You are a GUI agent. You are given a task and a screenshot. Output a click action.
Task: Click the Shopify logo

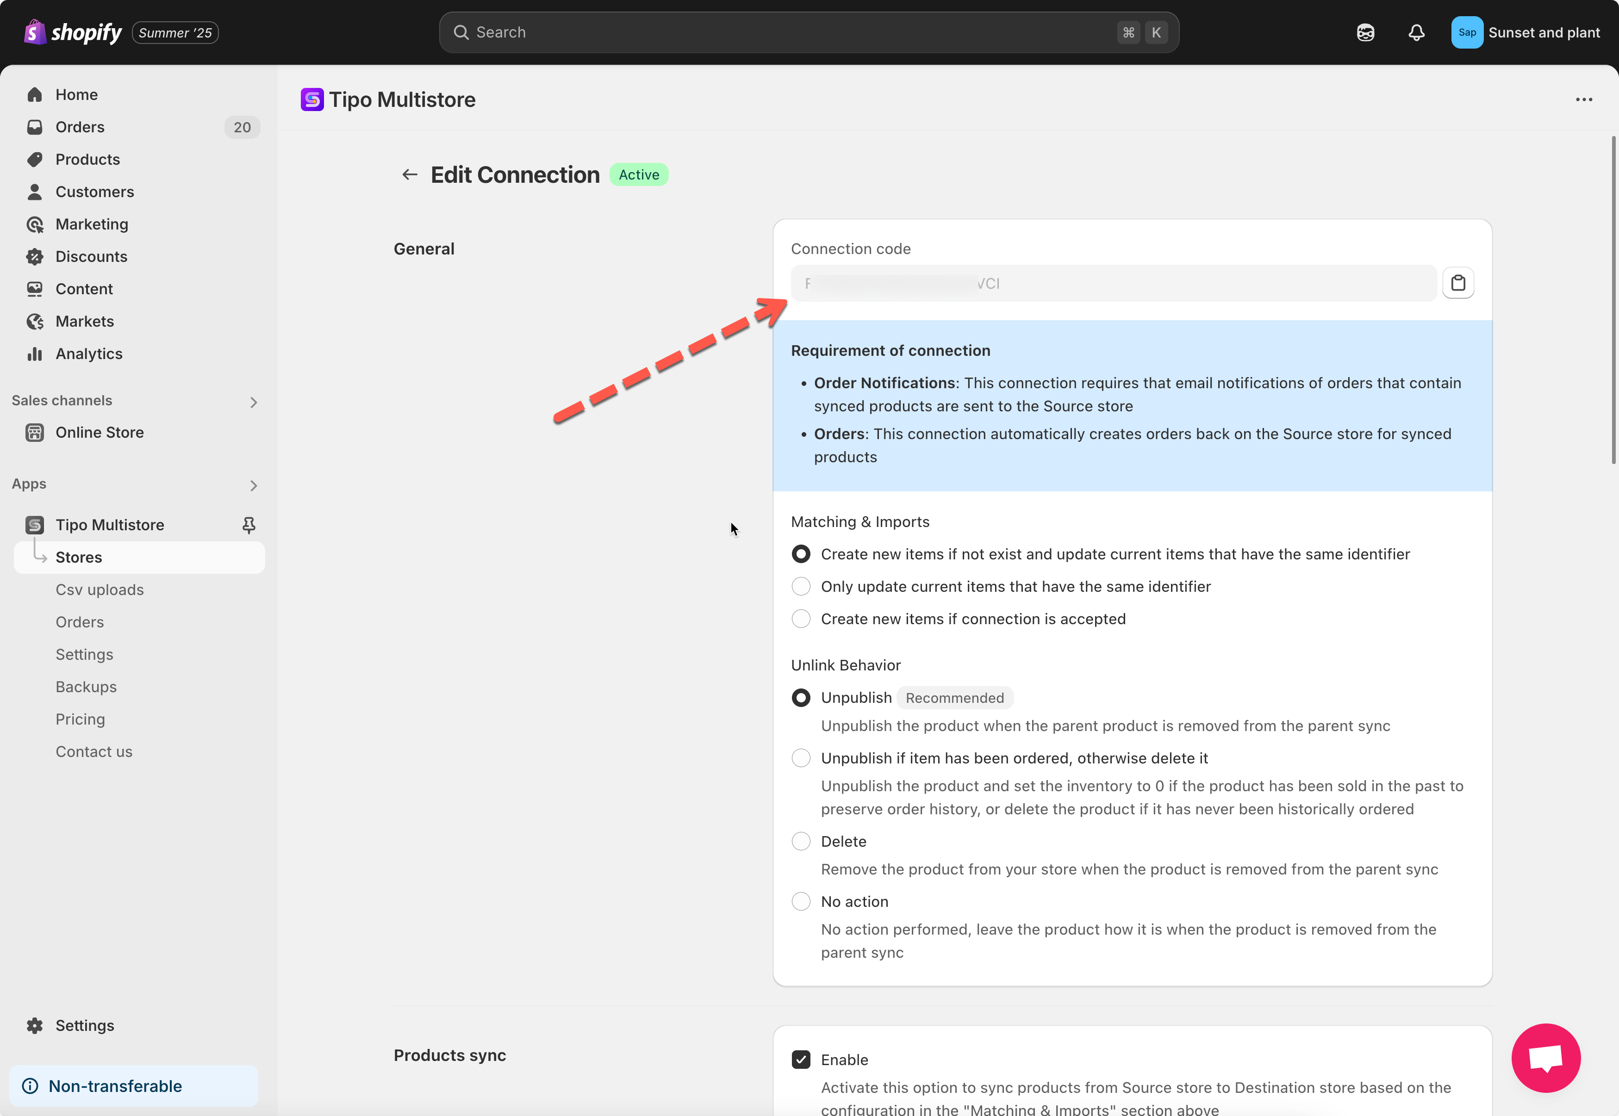(x=73, y=32)
